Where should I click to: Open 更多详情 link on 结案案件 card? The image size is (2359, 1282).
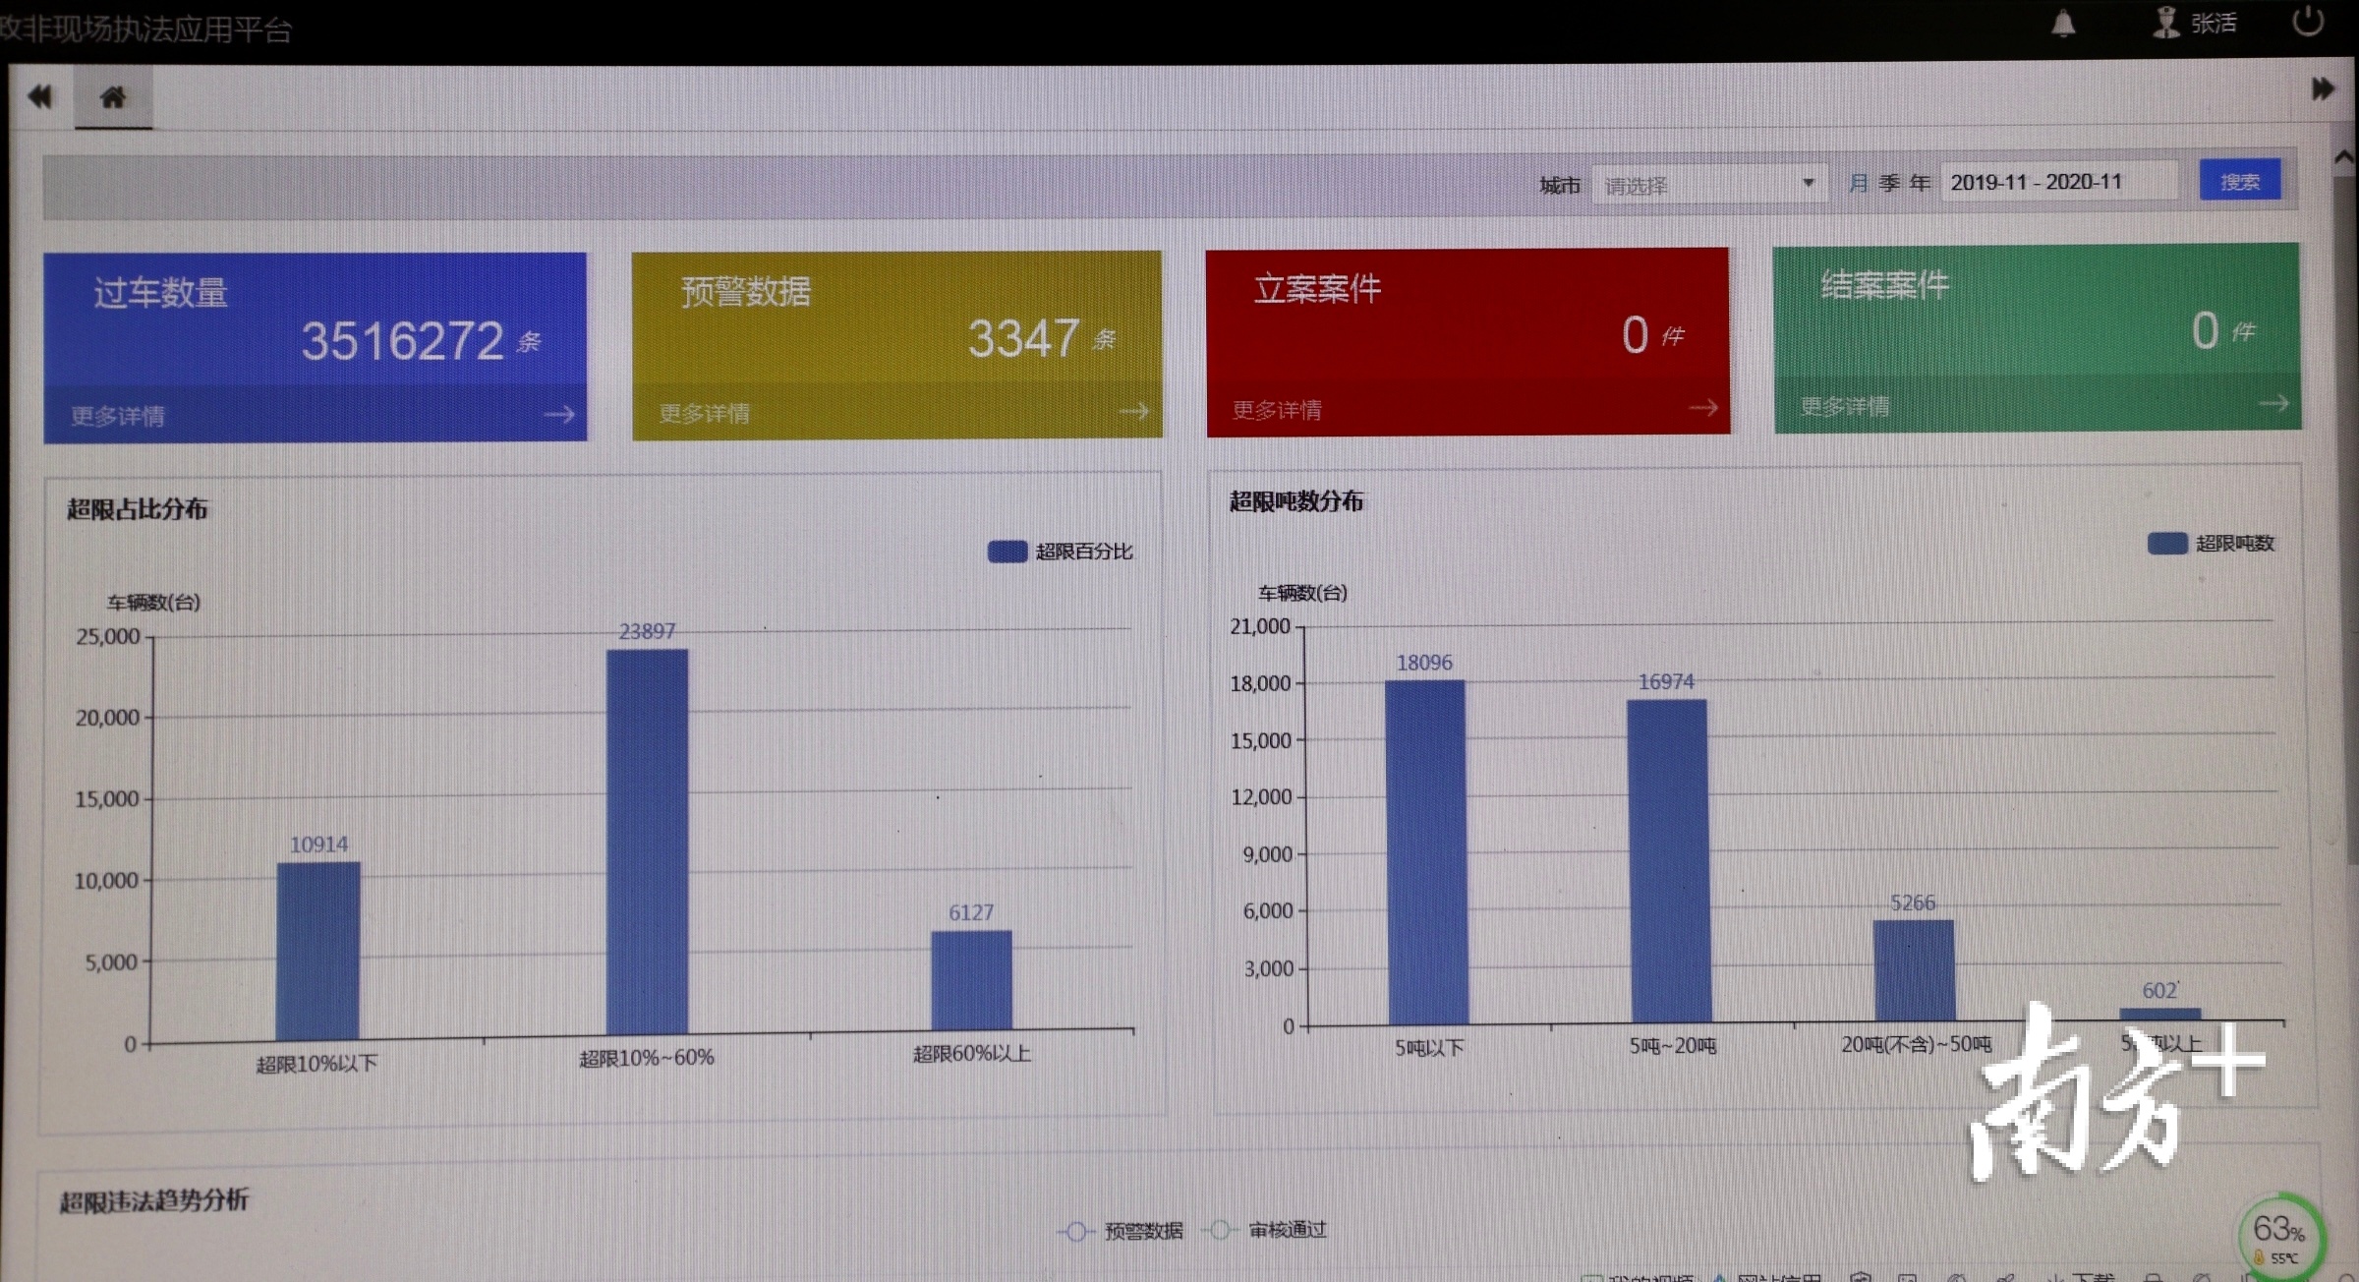(x=1844, y=406)
